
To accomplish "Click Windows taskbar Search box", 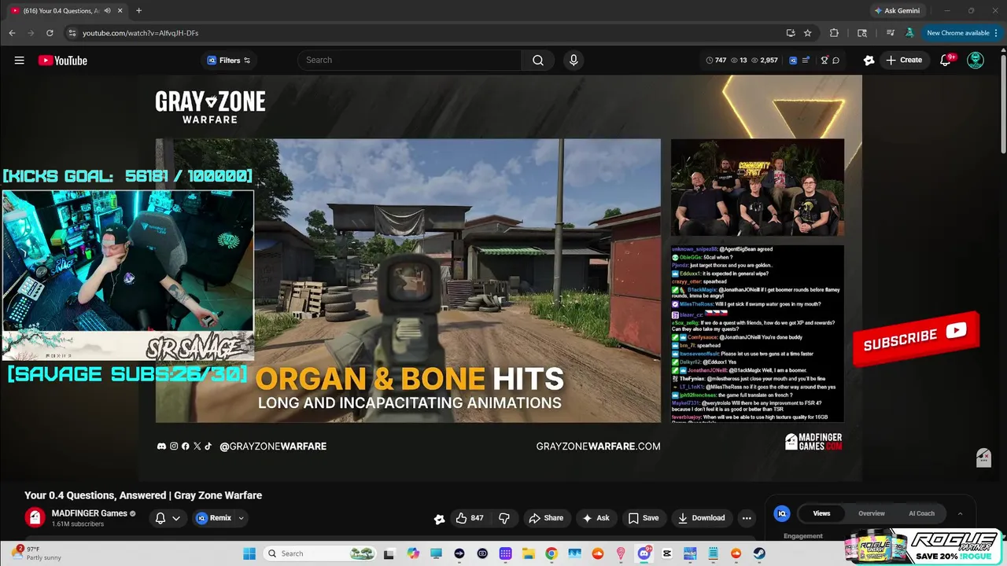I will pyautogui.click(x=319, y=553).
